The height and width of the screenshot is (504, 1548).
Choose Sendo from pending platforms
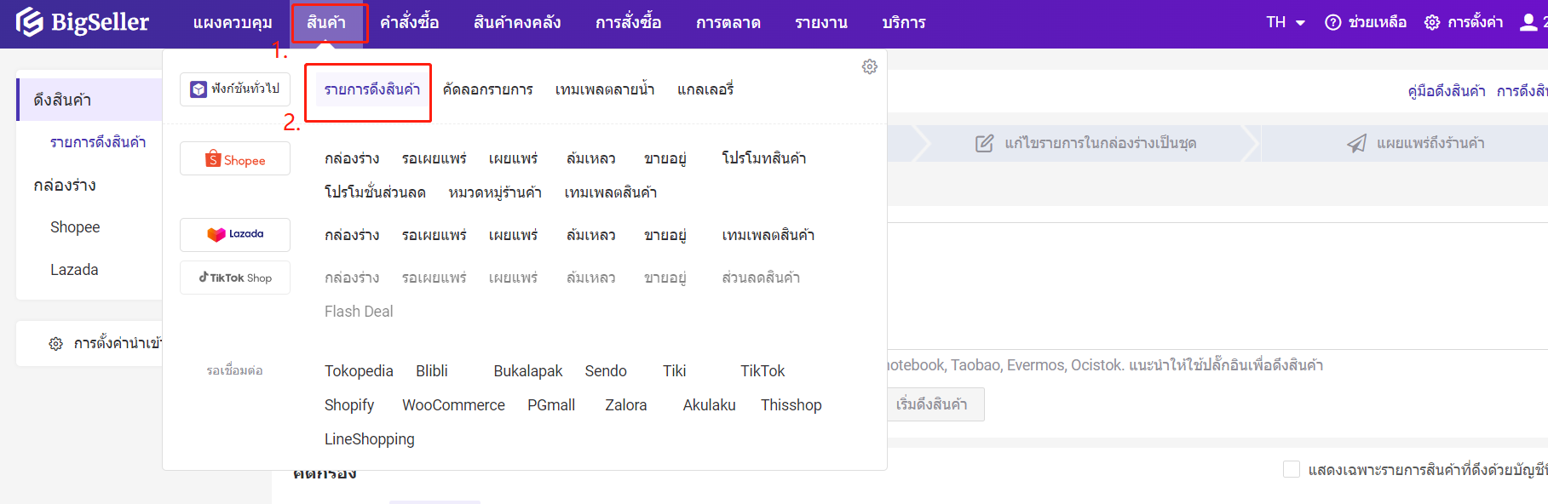click(606, 371)
